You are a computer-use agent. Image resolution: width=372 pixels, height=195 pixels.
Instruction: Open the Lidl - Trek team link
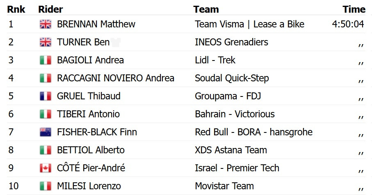coord(215,60)
